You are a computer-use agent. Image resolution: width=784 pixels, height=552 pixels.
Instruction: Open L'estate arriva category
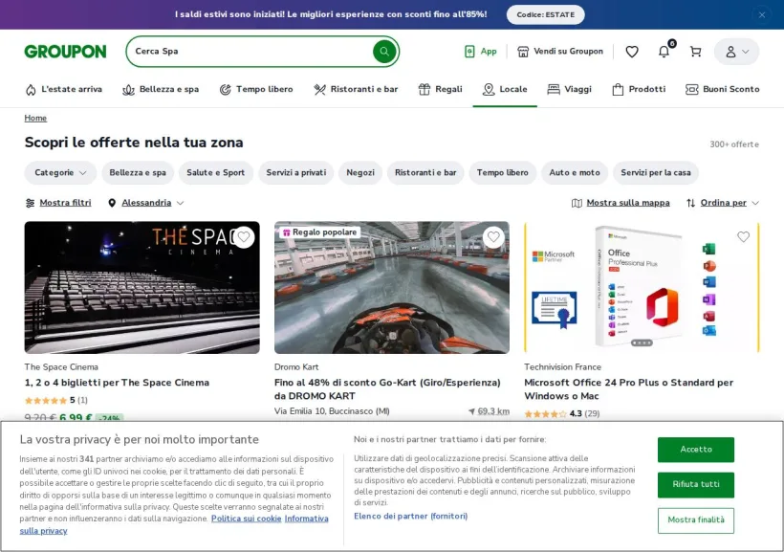pos(63,89)
